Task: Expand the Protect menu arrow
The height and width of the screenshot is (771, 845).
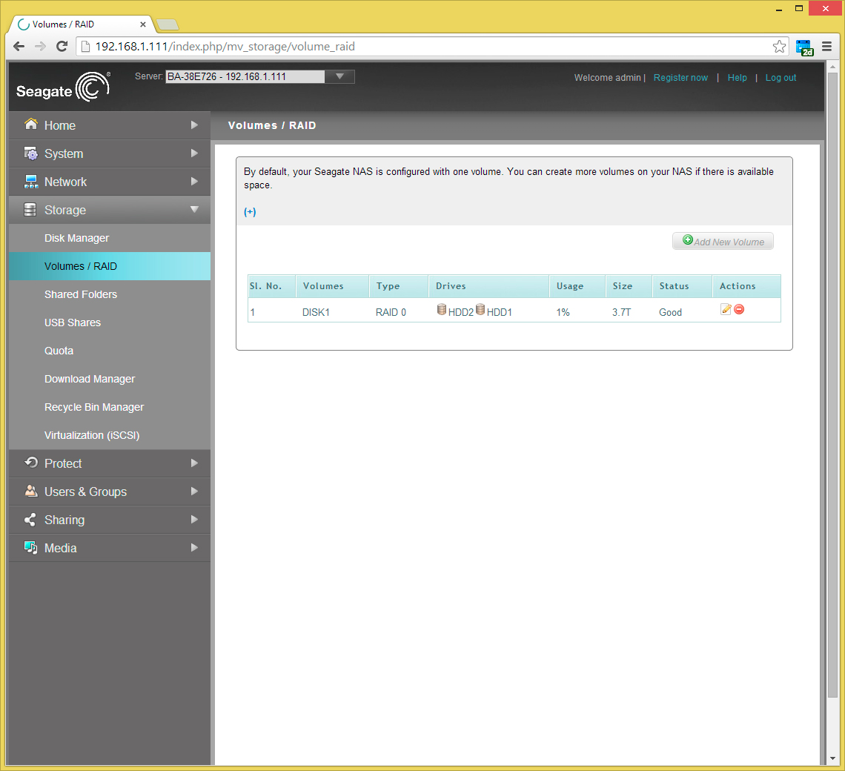Action: tap(194, 463)
